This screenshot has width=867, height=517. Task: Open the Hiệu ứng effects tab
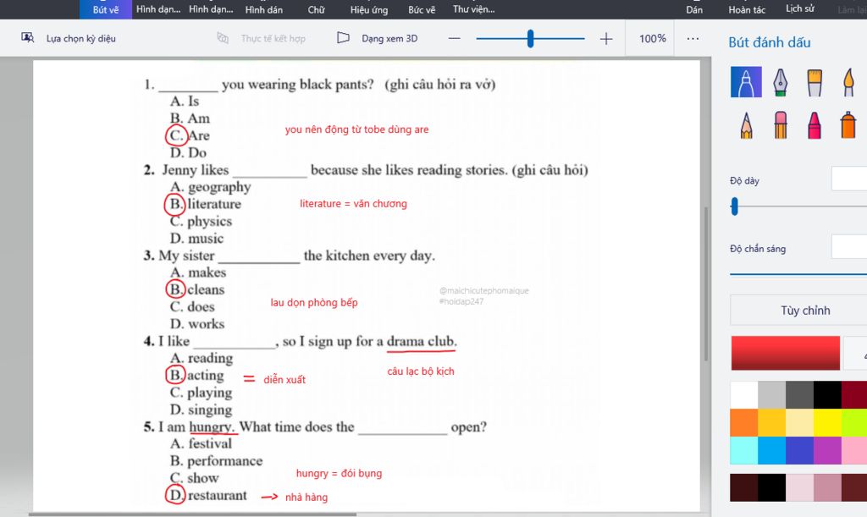[369, 9]
